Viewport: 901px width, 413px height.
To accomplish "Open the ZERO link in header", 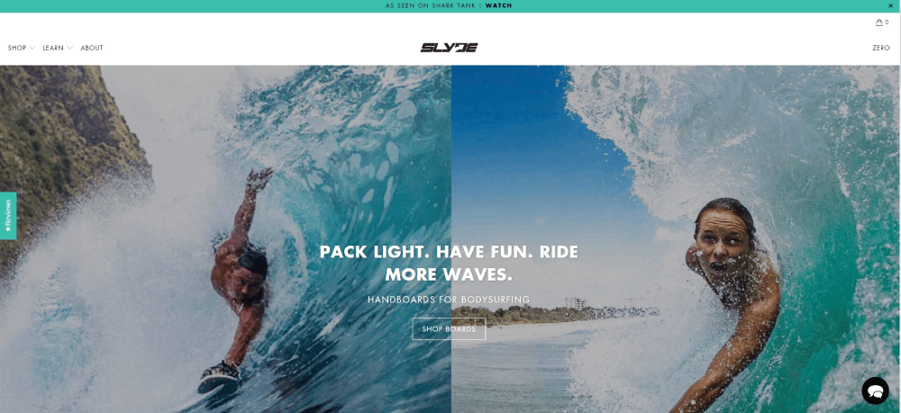I will tap(881, 48).
